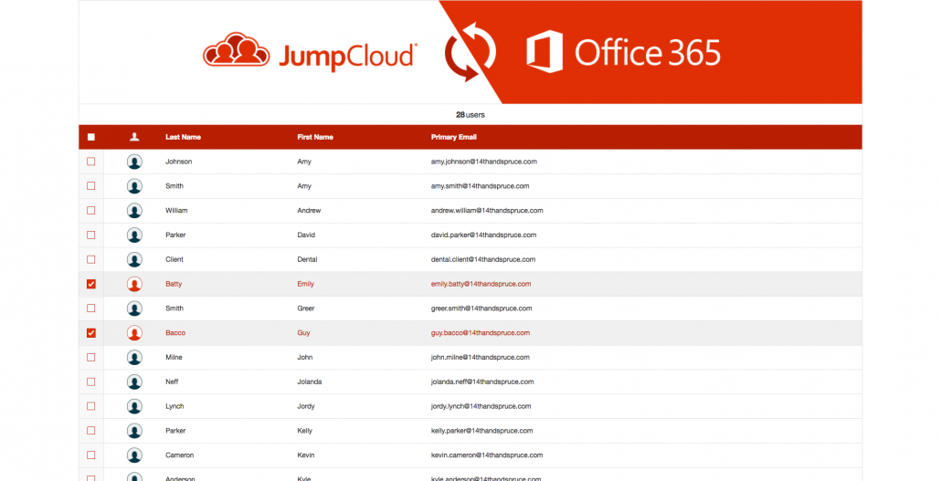Check the box for David Parker
This screenshot has width=941, height=481.
(90, 235)
